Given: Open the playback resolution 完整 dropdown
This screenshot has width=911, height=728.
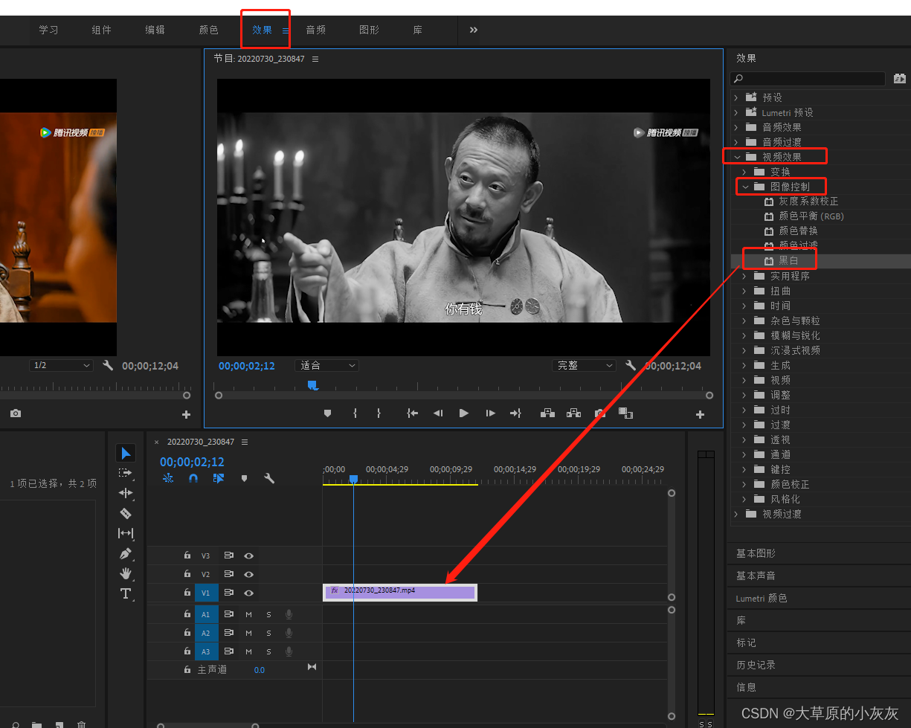Looking at the screenshot, I should (x=585, y=366).
